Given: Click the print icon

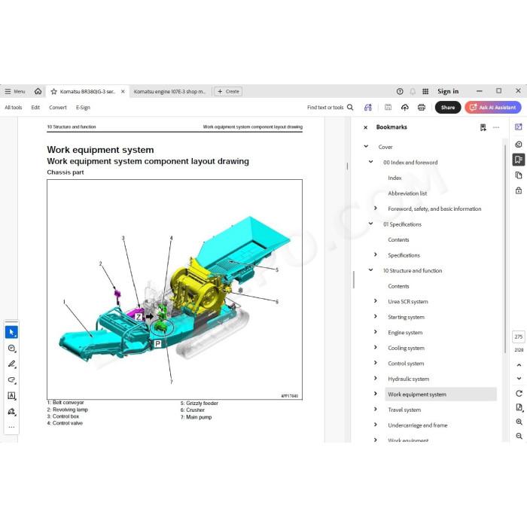Looking at the screenshot, I should coord(421,108).
